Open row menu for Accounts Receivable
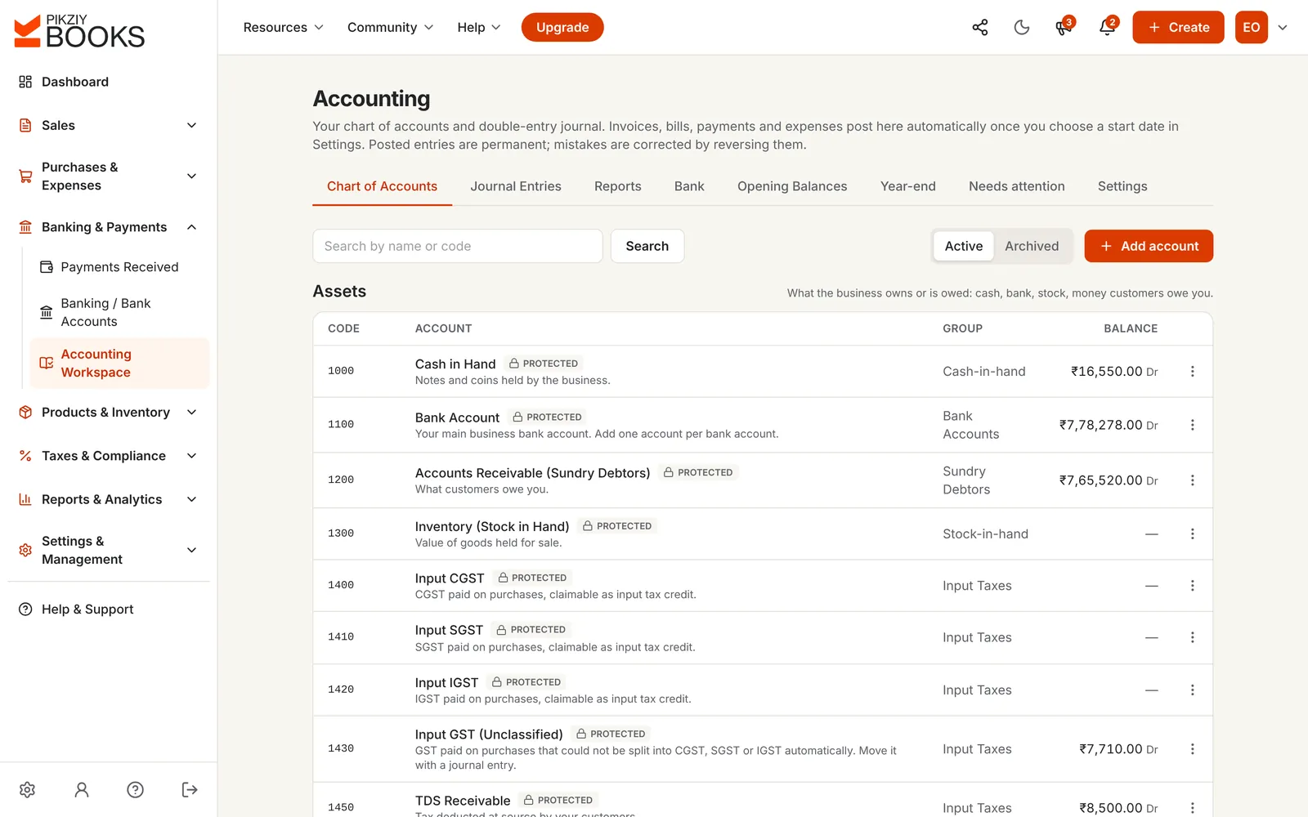 pos(1192,480)
